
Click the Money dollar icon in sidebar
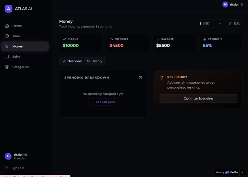(7, 46)
